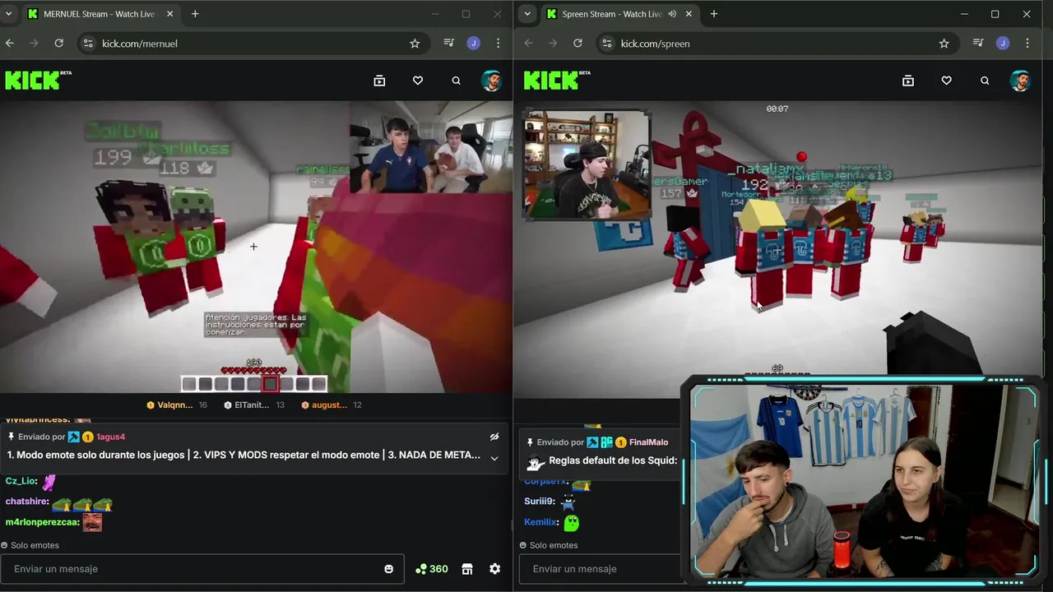Open search icon in MERNUEL window header
Screen dimensions: 1053x592
point(457,81)
